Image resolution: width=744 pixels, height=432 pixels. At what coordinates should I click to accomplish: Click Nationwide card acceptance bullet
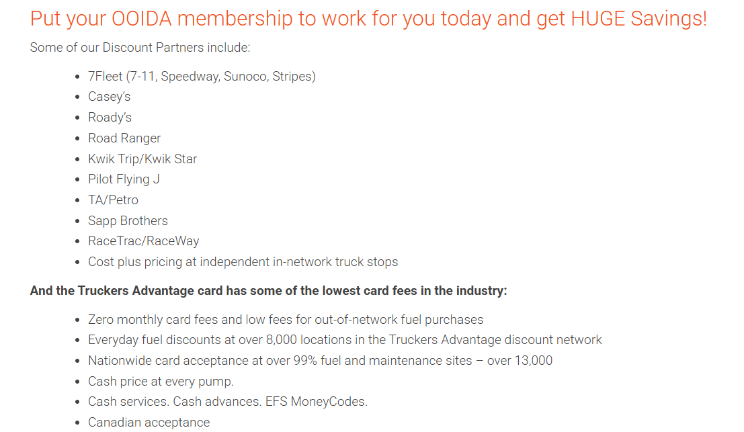click(x=320, y=361)
